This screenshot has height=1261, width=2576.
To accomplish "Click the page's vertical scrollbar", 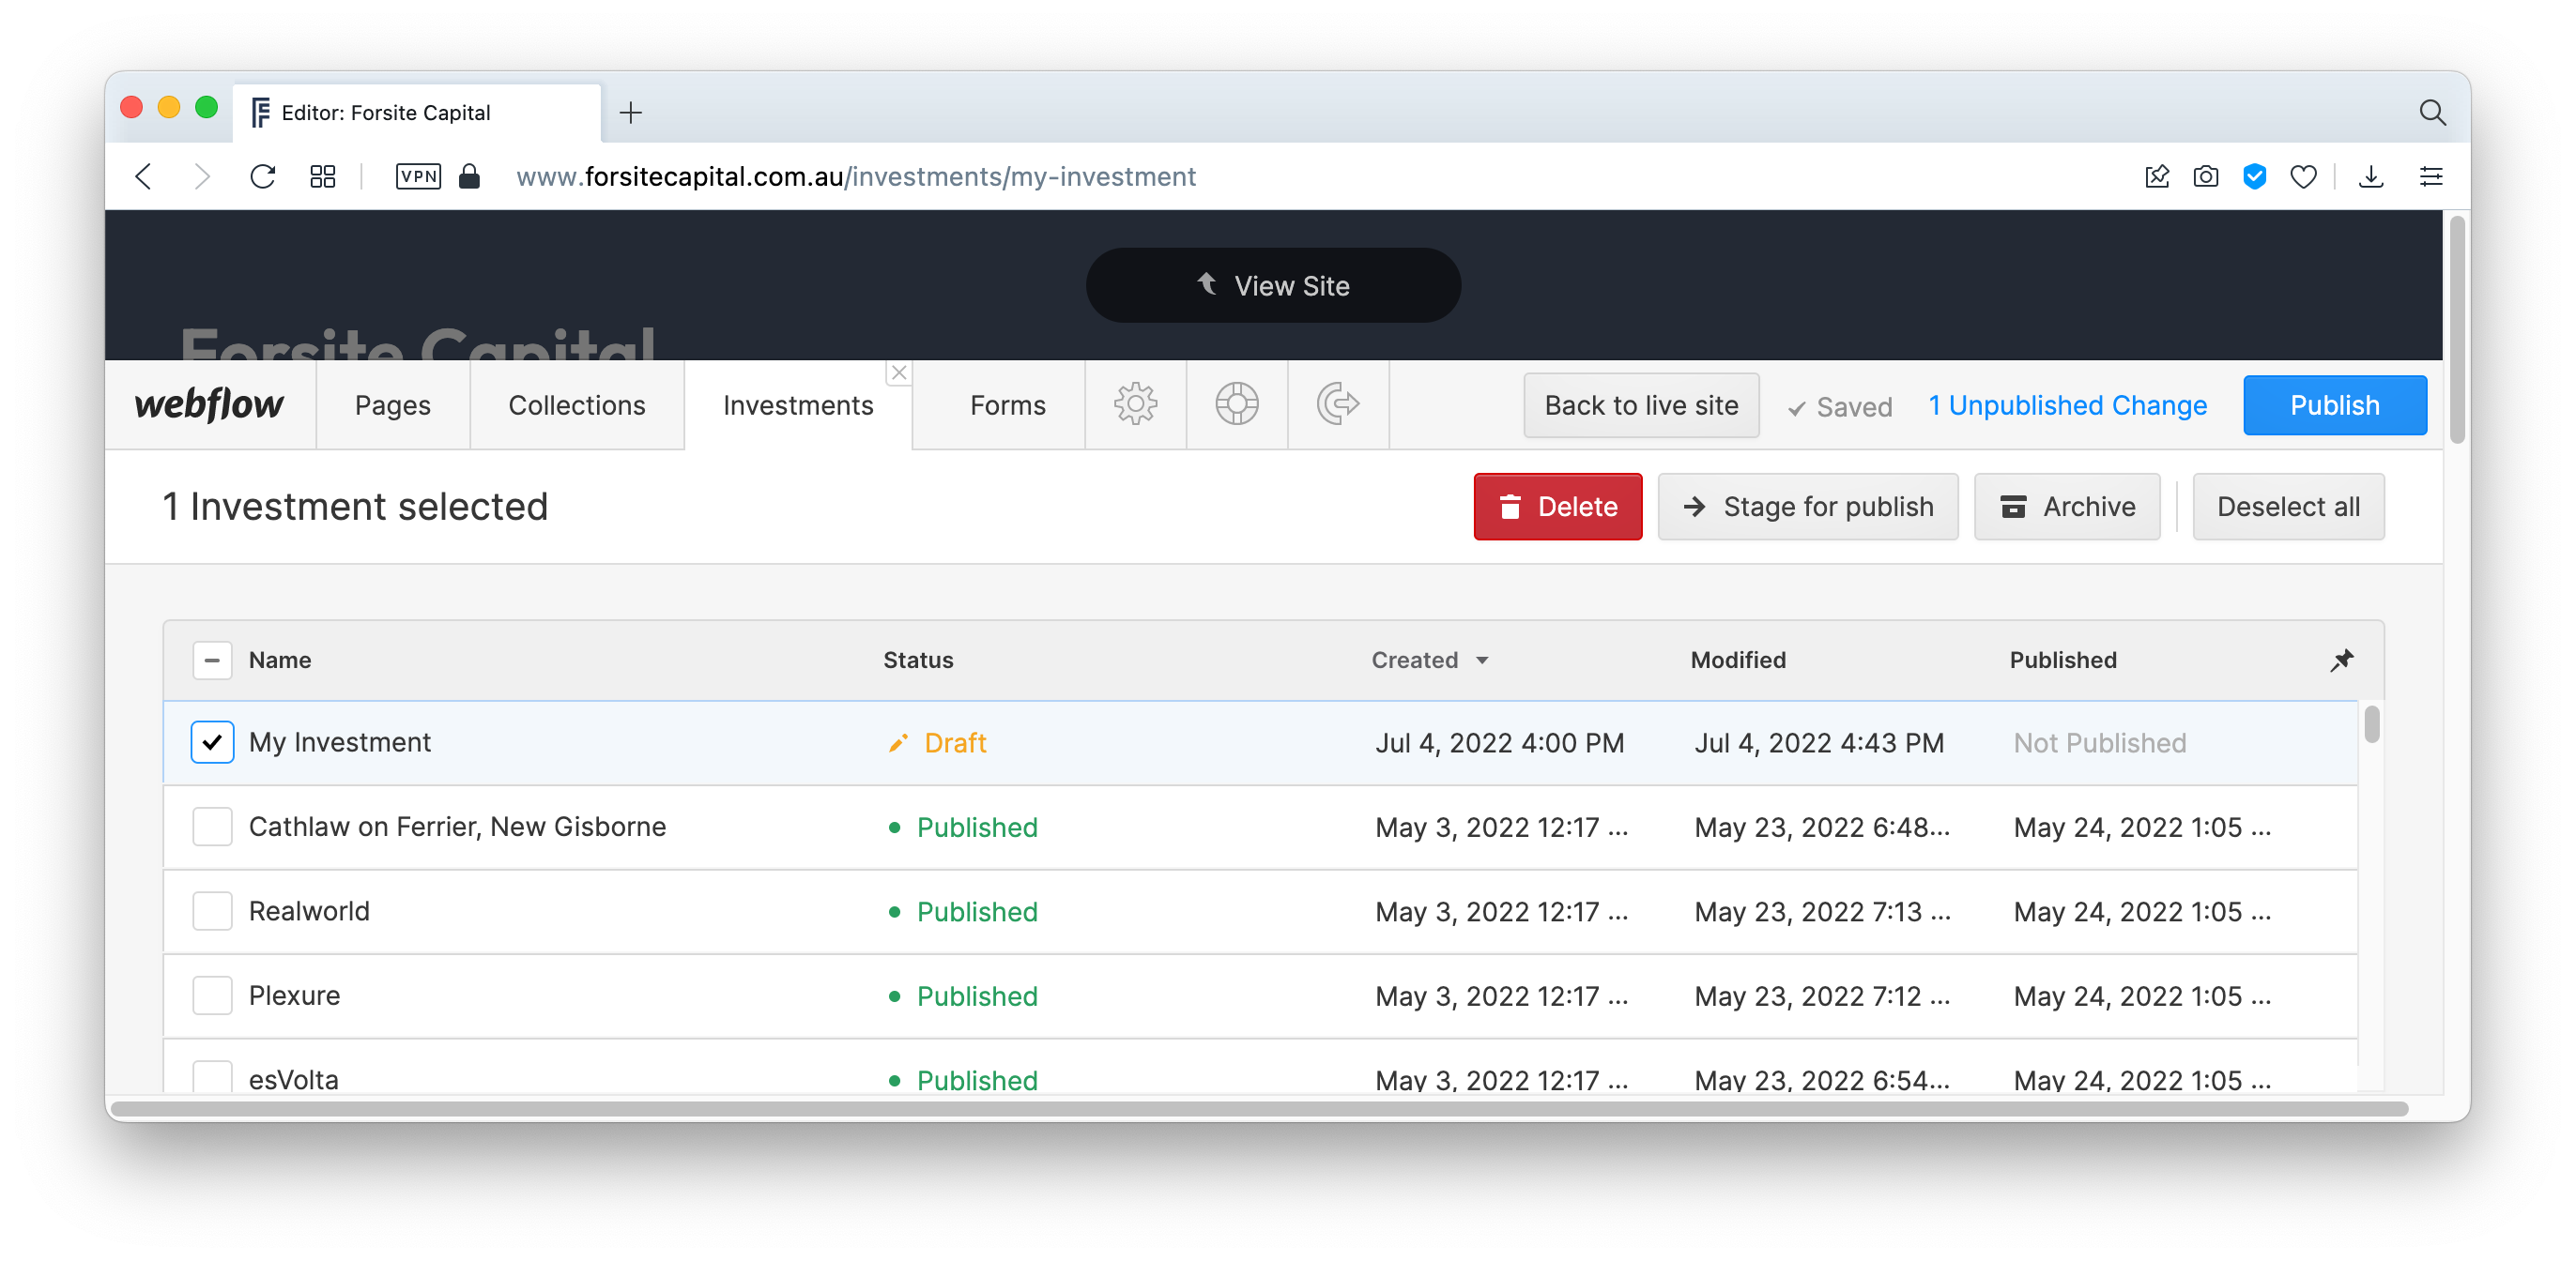I will [x=2457, y=329].
